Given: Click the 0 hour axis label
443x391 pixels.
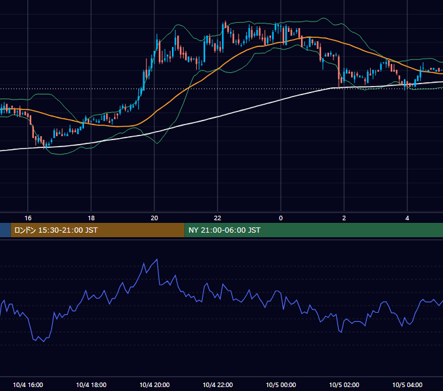Looking at the screenshot, I should (281, 218).
